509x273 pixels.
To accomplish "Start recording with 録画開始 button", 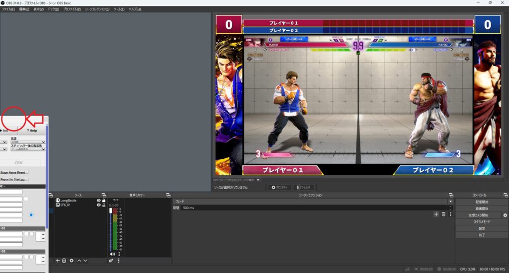I will tap(482, 208).
